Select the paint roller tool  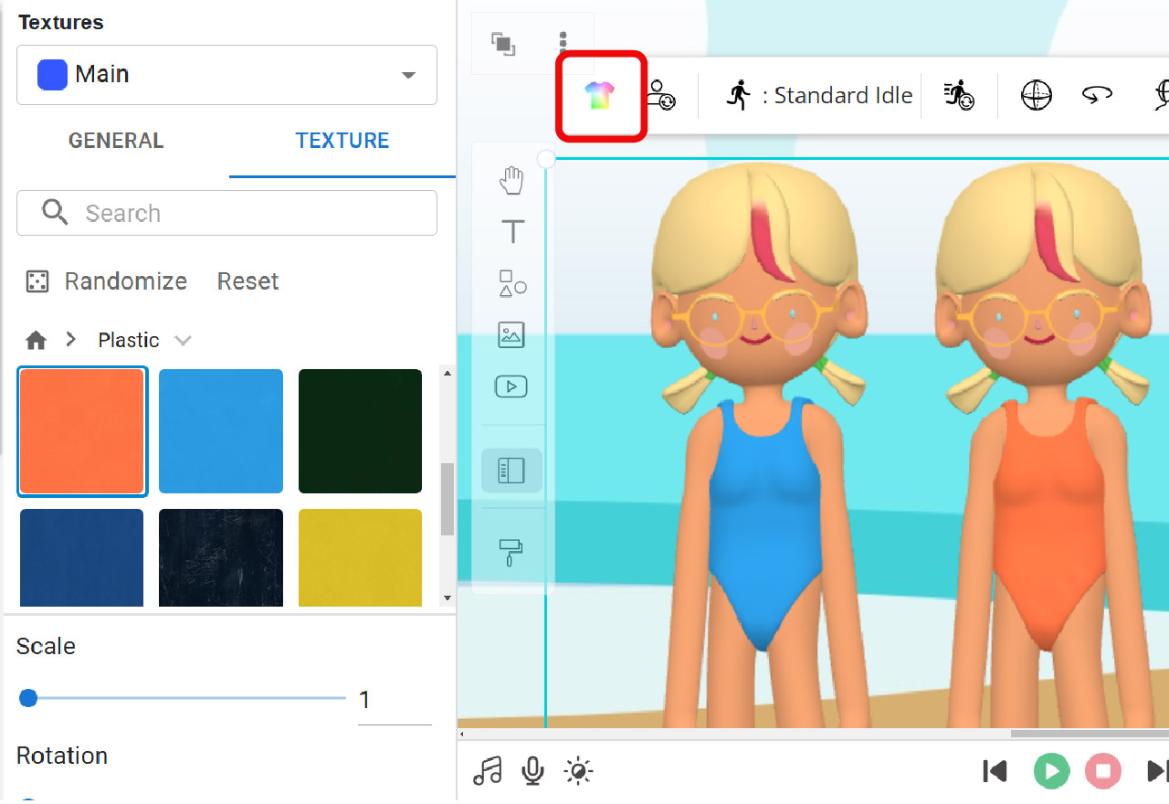click(511, 550)
